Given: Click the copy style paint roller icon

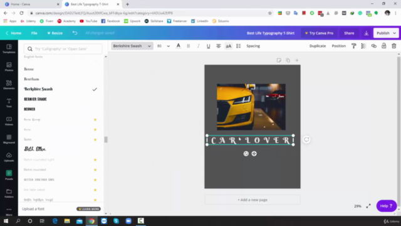Looking at the screenshot, I should pos(353,46).
